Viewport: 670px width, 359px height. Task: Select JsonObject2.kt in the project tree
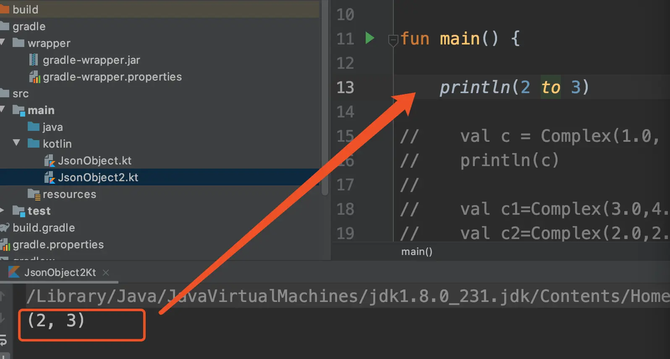pyautogui.click(x=98, y=177)
